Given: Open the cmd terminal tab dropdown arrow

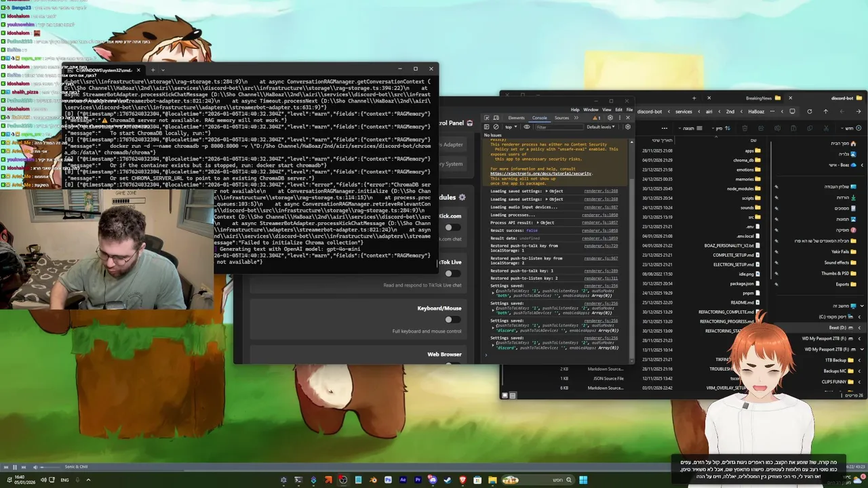Looking at the screenshot, I should point(163,70).
